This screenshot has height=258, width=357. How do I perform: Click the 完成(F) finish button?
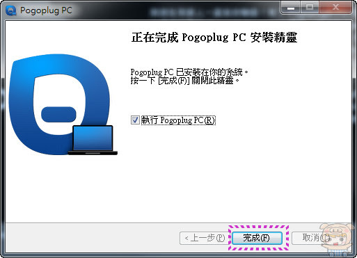(x=257, y=238)
